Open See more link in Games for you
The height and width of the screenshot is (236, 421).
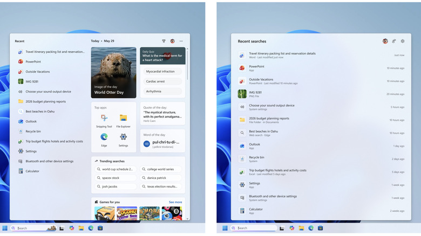[175, 202]
